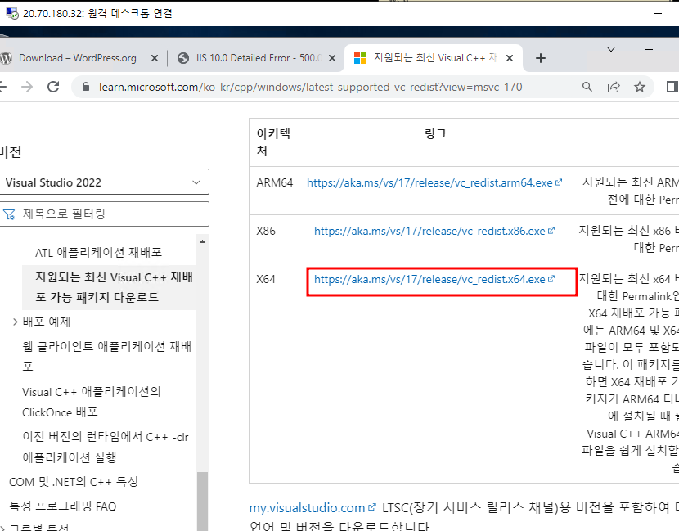Bookmark this page with the star icon

(x=640, y=87)
